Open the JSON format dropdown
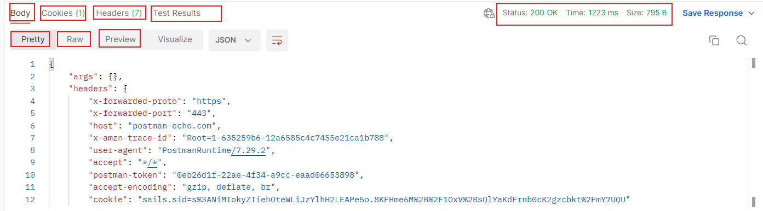The height and width of the screenshot is (211, 763). 234,40
